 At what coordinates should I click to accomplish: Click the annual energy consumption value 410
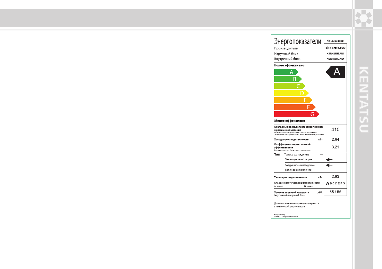pos(335,130)
